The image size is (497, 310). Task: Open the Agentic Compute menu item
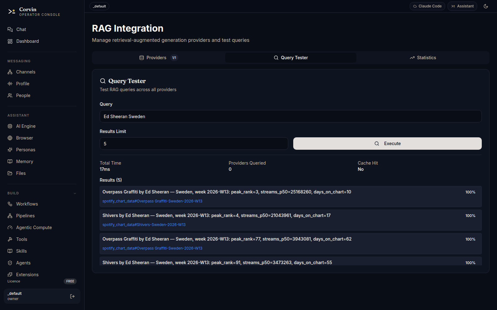tap(42, 228)
